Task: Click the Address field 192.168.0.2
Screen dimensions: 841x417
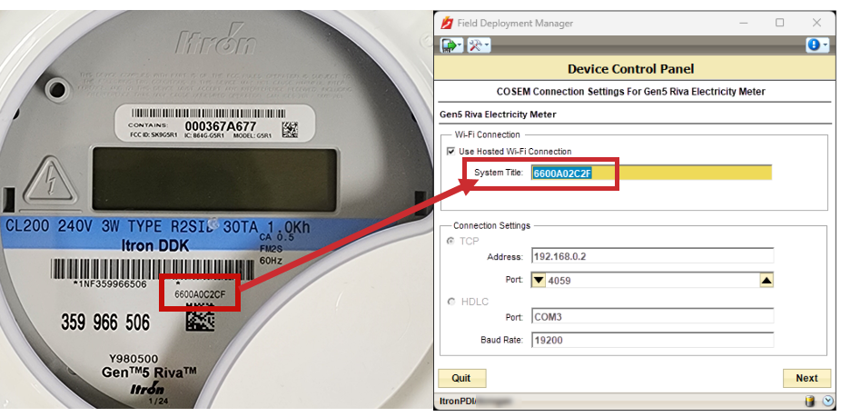Action: pyautogui.click(x=653, y=256)
